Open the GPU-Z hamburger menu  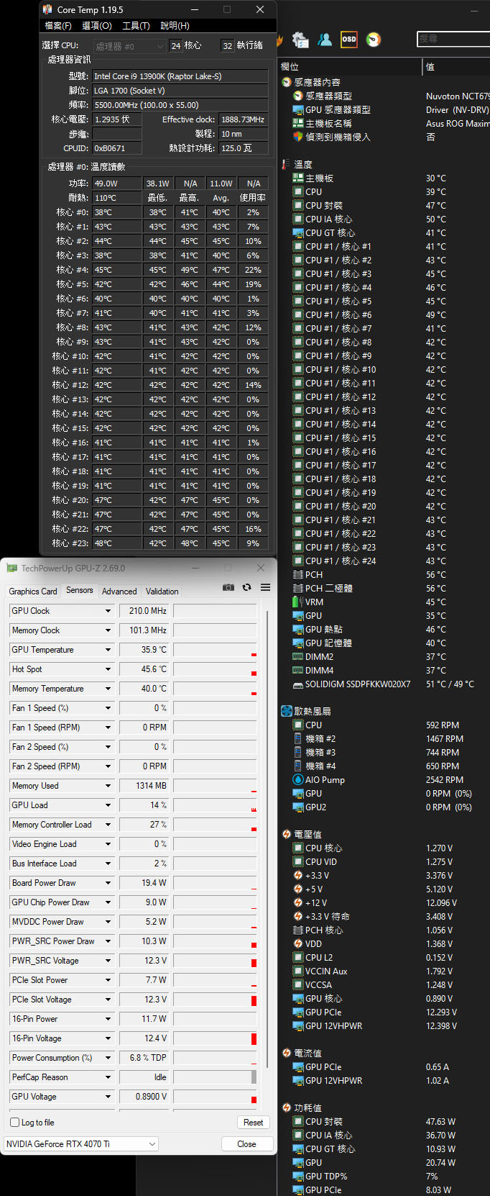pyautogui.click(x=265, y=587)
